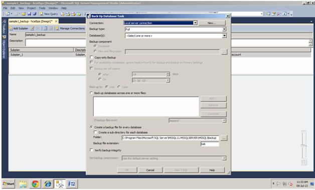This screenshot has width=315, height=190.
Task: Open the Tools menu
Action: tap(42, 8)
